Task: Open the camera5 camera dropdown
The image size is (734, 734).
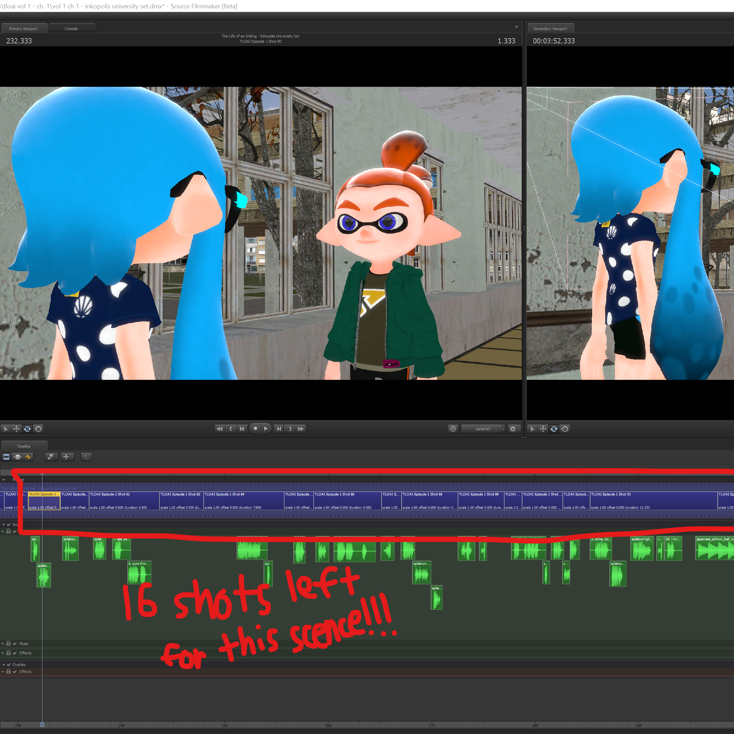Action: click(x=483, y=429)
